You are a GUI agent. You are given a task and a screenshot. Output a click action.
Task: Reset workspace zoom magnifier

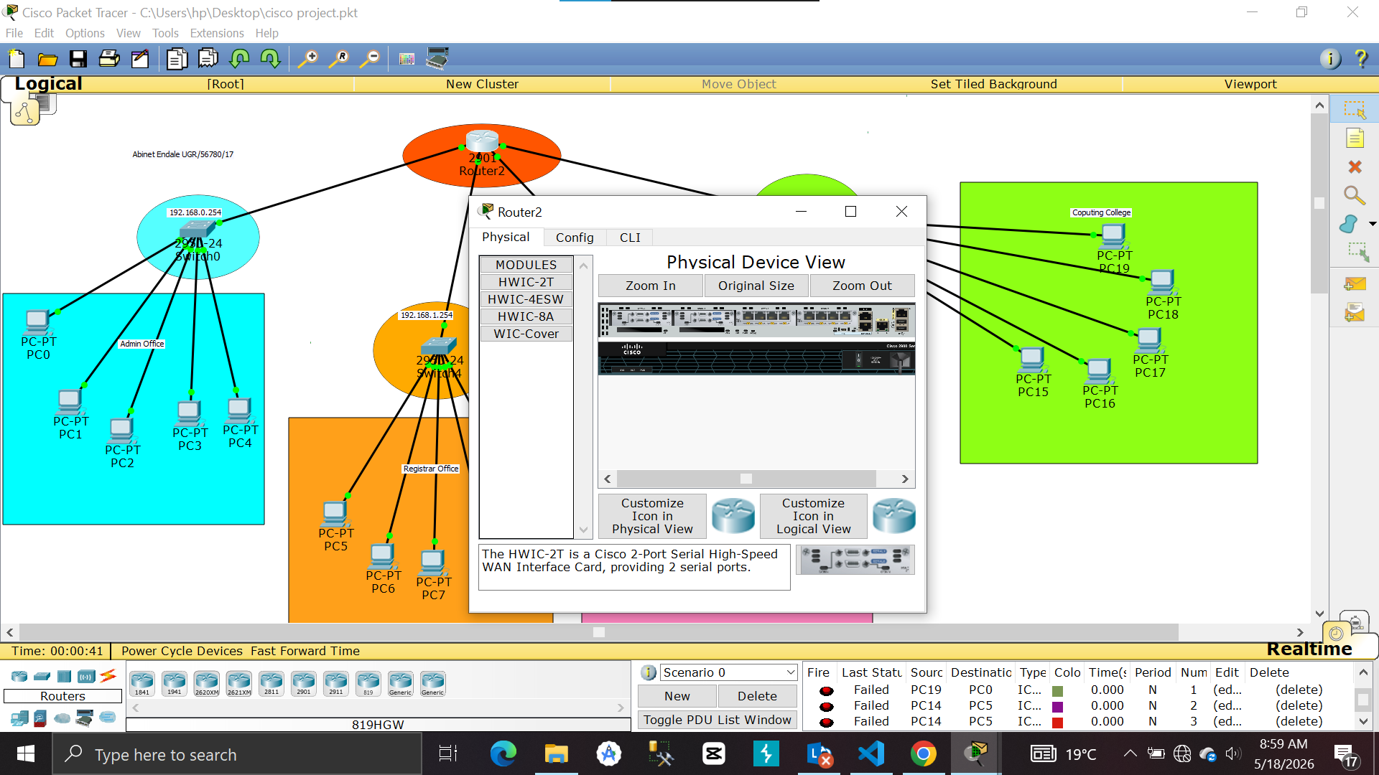[339, 59]
